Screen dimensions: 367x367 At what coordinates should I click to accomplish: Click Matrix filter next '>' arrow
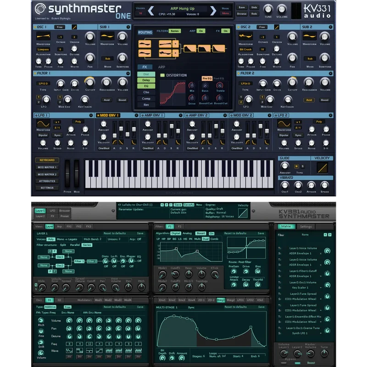329,234
